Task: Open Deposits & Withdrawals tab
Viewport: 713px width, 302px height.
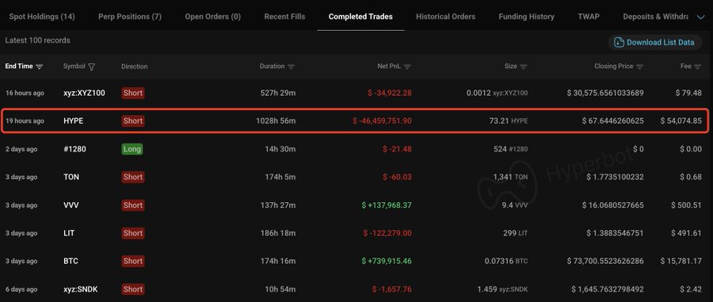Action: click(x=656, y=17)
